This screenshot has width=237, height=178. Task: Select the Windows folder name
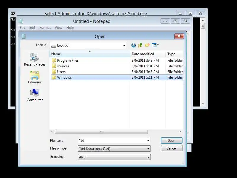pyautogui.click(x=64, y=77)
